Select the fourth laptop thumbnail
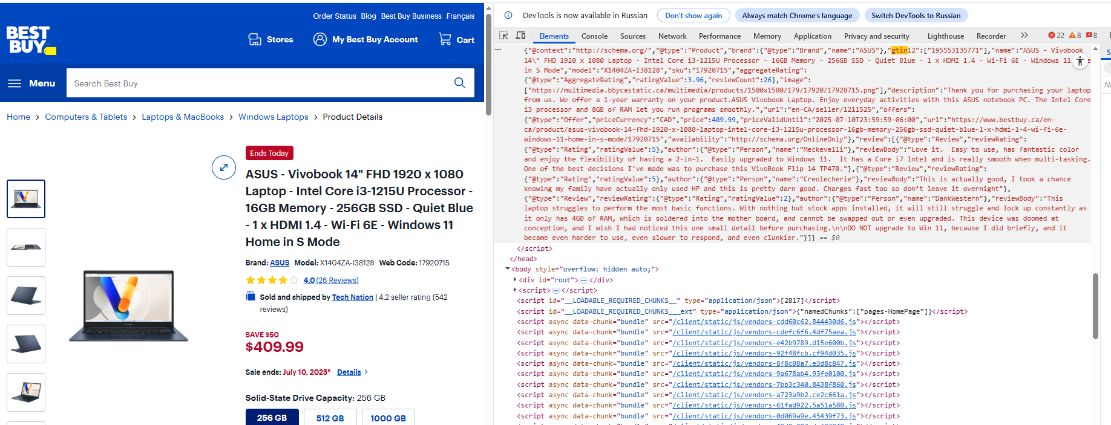The height and width of the screenshot is (425, 1111). (x=26, y=344)
